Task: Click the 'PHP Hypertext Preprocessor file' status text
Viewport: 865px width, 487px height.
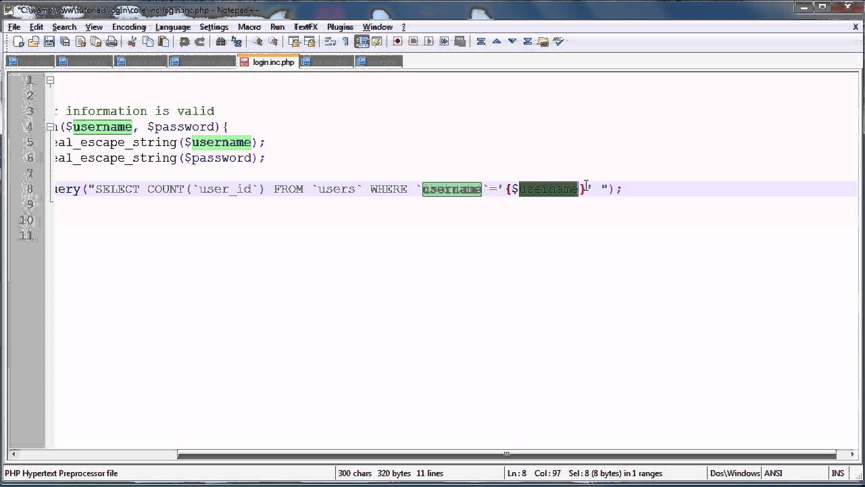Action: coord(61,473)
